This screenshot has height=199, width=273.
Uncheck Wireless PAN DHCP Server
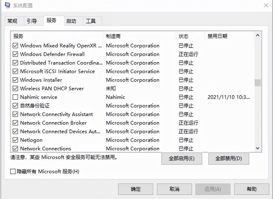[15, 88]
